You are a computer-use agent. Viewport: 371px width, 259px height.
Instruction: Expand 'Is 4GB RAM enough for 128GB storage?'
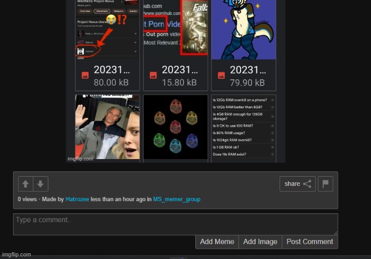[244, 116]
